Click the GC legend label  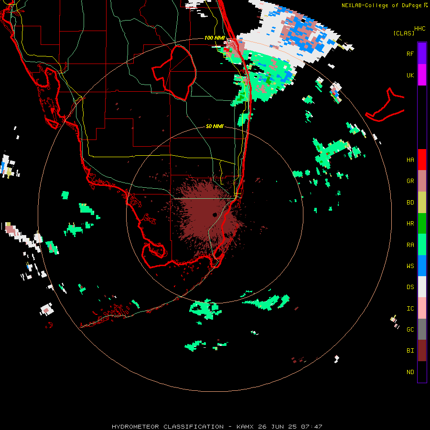410,329
